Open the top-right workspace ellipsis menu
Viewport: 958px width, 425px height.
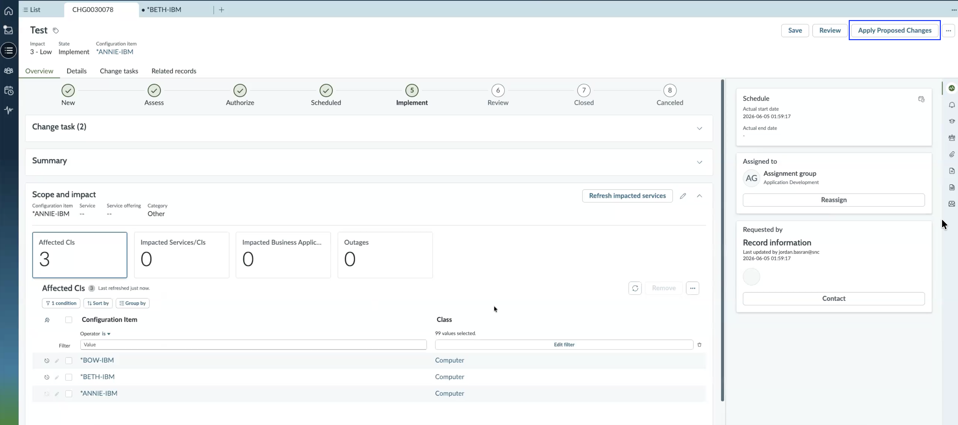(954, 10)
